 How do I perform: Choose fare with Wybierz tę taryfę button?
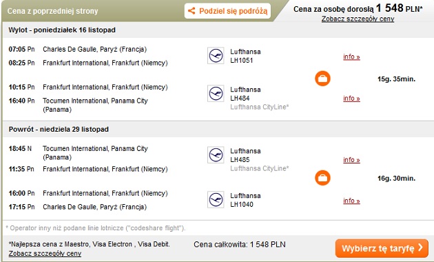[x=382, y=248]
